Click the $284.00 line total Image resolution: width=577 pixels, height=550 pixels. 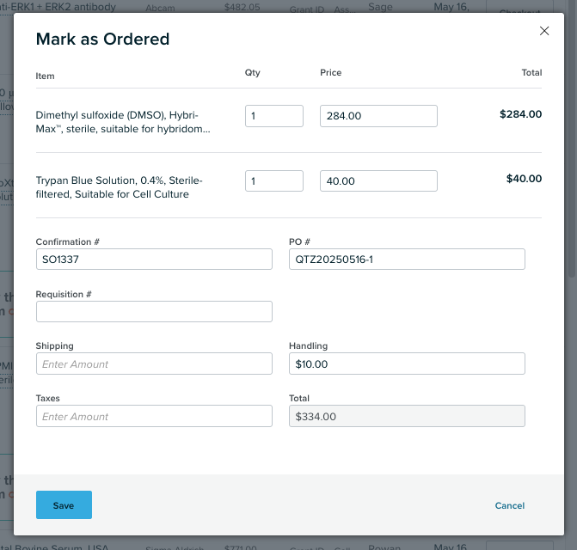click(x=520, y=114)
